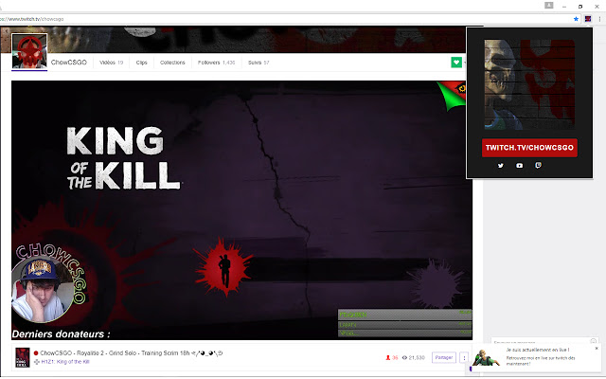Click the browser address bar URL
The width and height of the screenshot is (606, 379).
click(33, 19)
